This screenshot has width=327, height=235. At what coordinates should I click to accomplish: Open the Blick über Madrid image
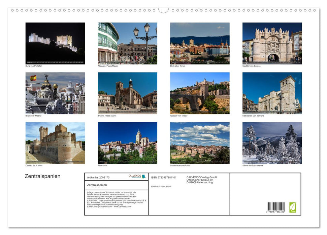(55, 93)
